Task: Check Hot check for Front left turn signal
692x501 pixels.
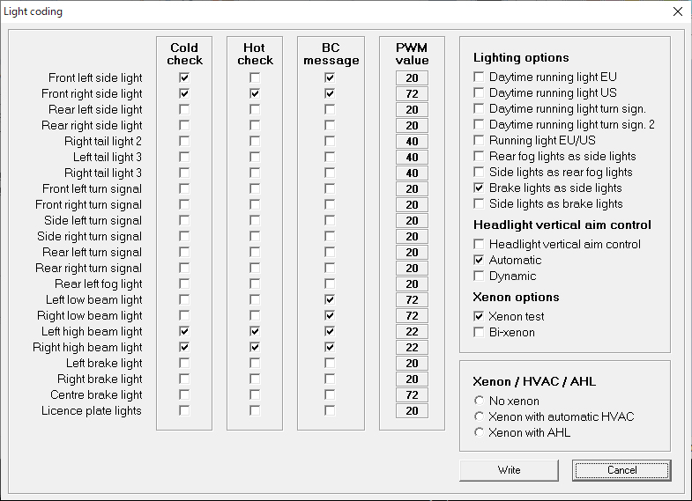Action: point(255,189)
